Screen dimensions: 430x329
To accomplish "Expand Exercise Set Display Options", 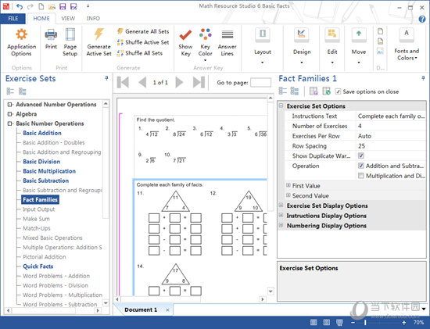I will tap(281, 205).
